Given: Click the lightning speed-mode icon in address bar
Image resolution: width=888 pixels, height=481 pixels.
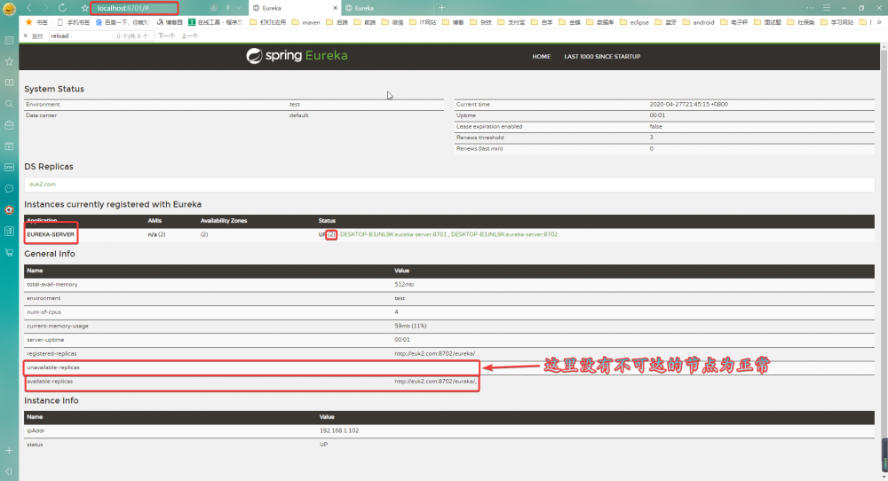Looking at the screenshot, I should [x=227, y=8].
